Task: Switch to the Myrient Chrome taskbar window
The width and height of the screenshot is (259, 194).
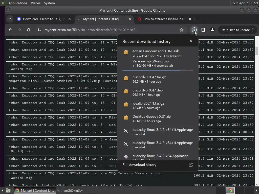Action: pos(35,190)
